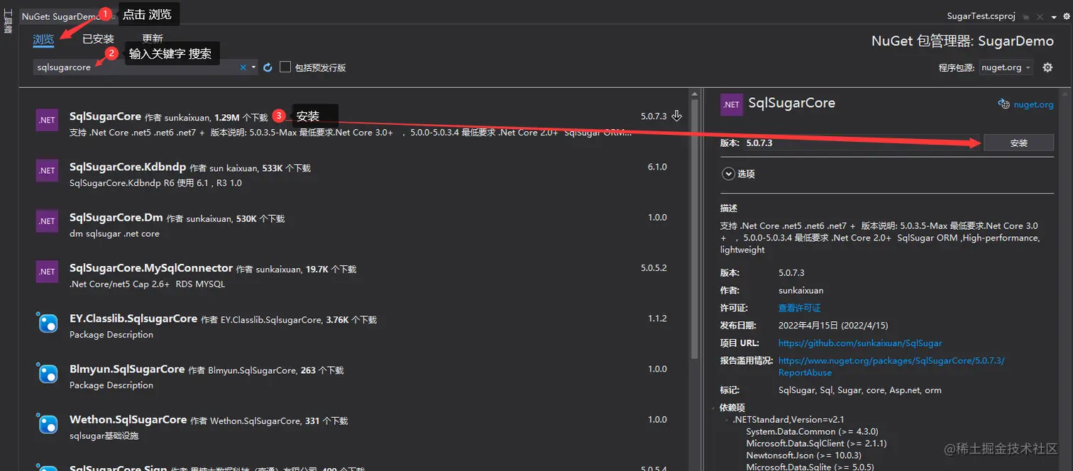Open the search history dropdown arrow
The width and height of the screenshot is (1073, 471).
click(x=253, y=67)
